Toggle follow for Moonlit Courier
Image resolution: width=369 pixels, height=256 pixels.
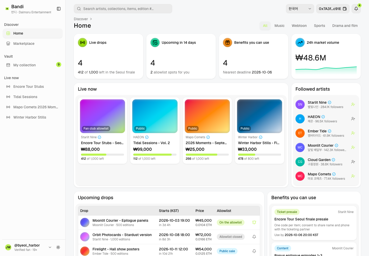tap(353, 147)
